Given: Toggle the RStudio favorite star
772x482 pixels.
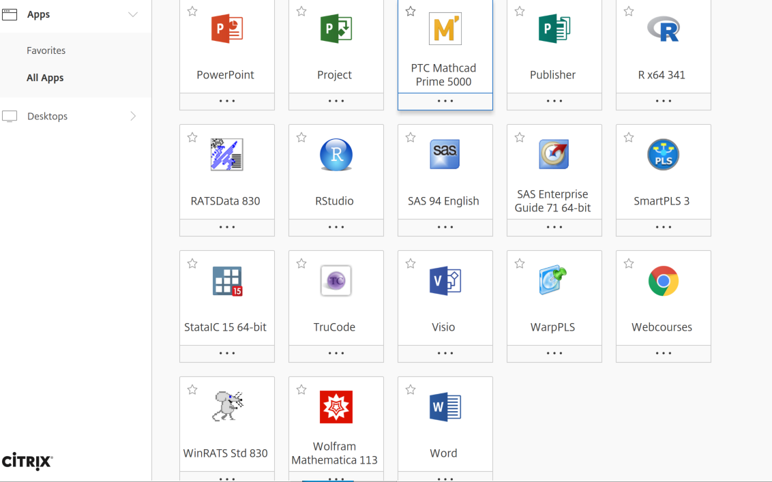Looking at the screenshot, I should click(301, 137).
